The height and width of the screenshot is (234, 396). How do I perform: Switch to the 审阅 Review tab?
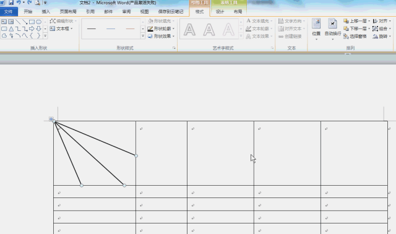(126, 12)
